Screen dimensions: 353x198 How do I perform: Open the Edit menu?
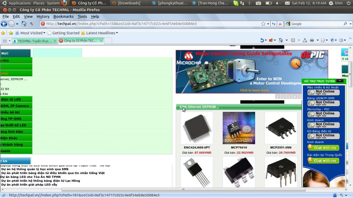pyautogui.click(x=16, y=16)
